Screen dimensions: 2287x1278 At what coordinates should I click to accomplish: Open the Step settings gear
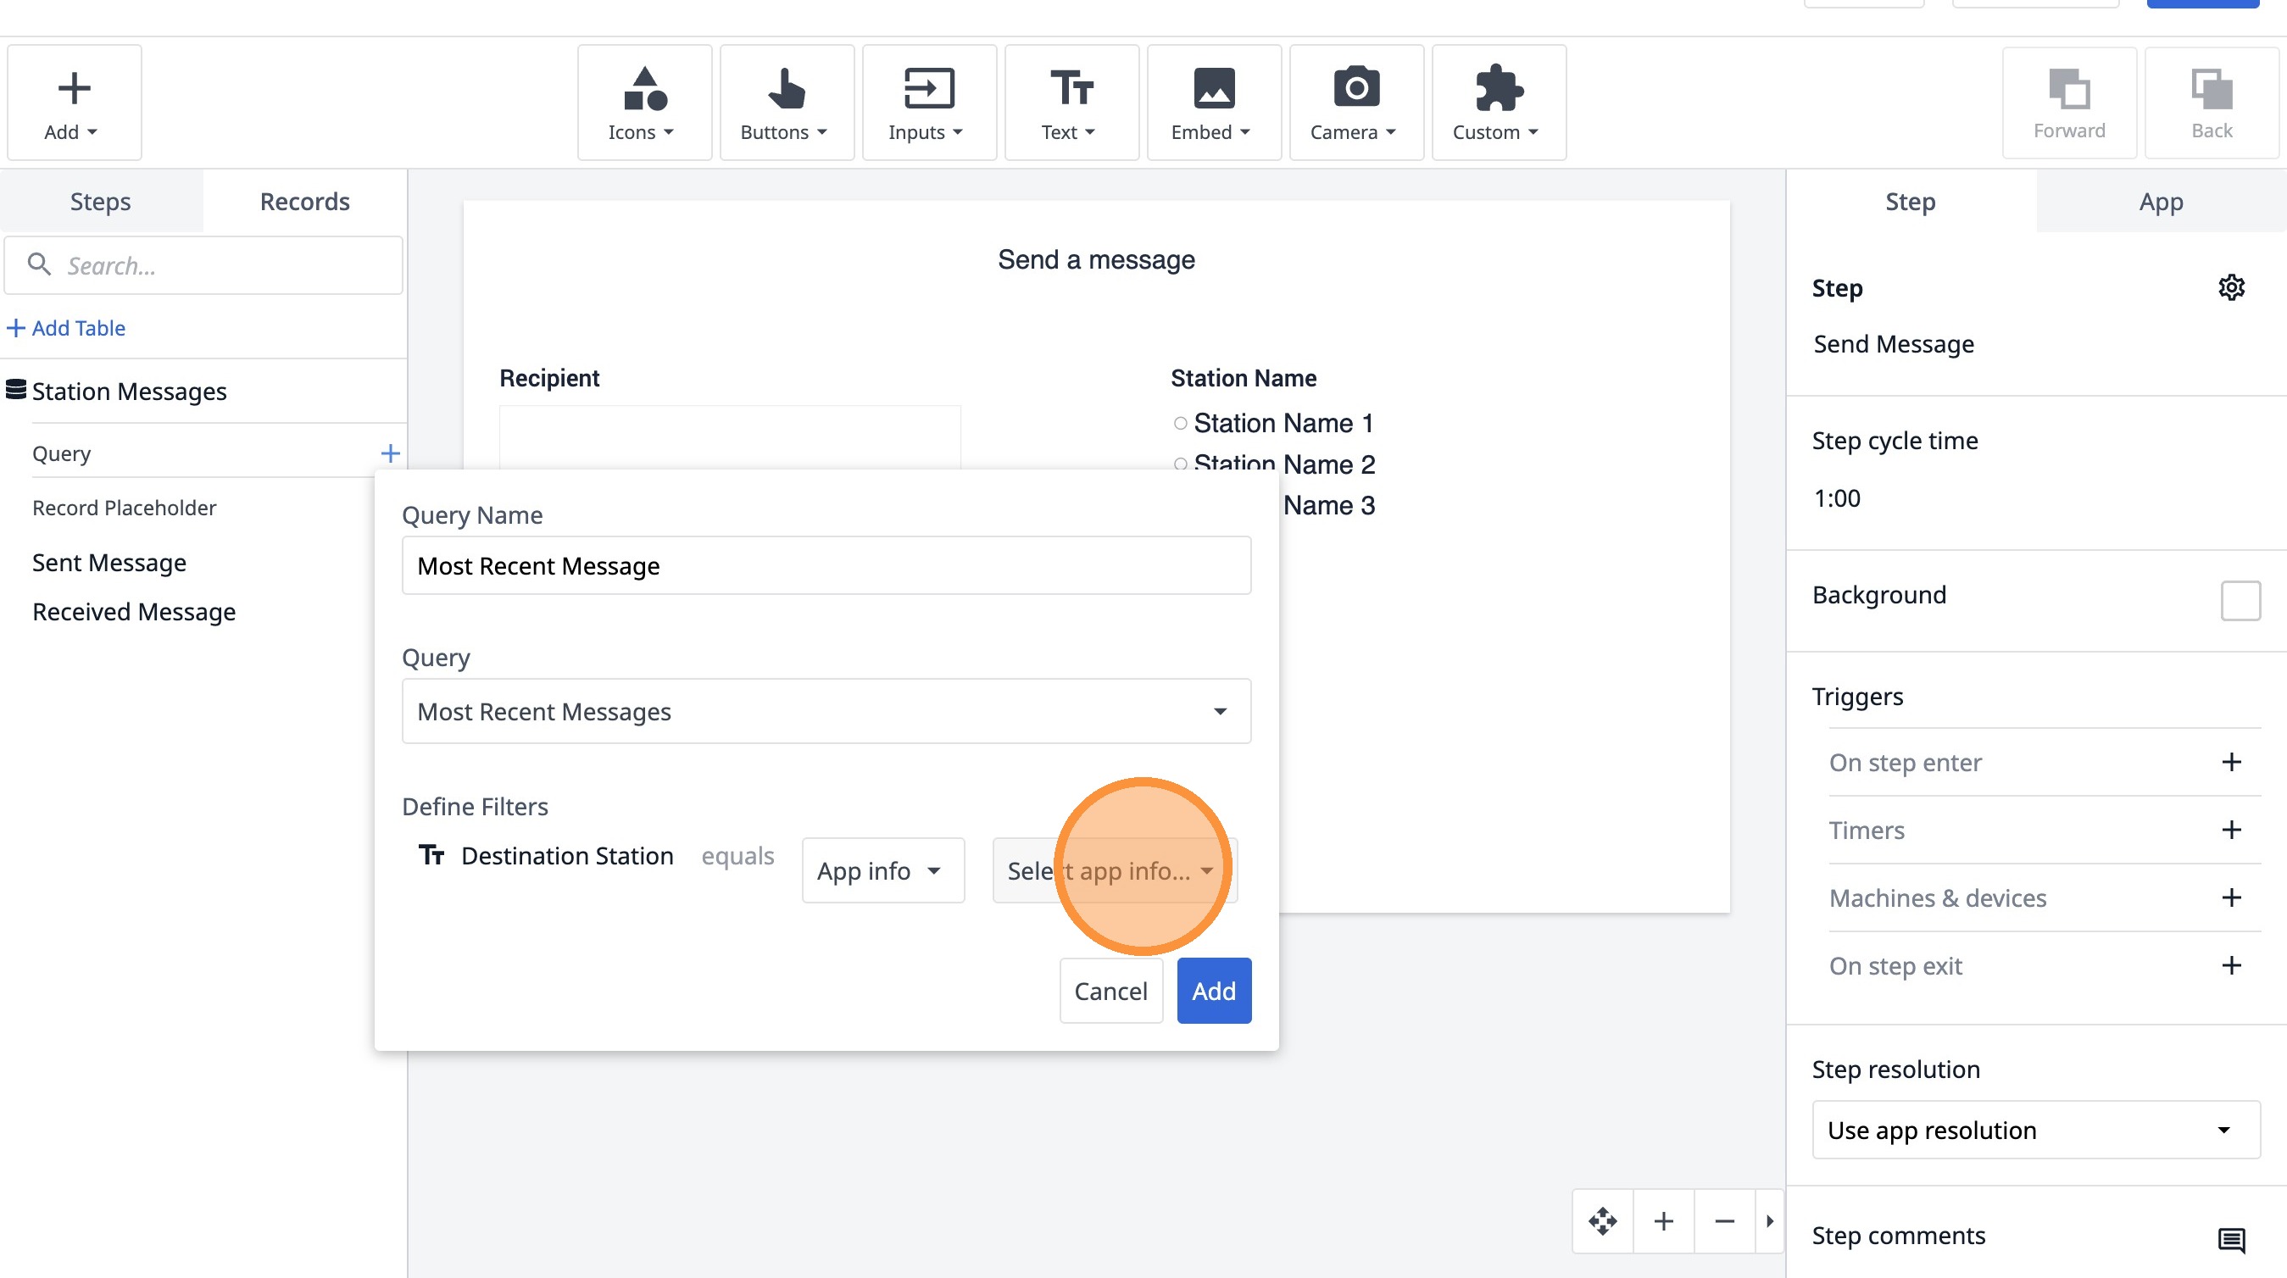click(x=2231, y=287)
